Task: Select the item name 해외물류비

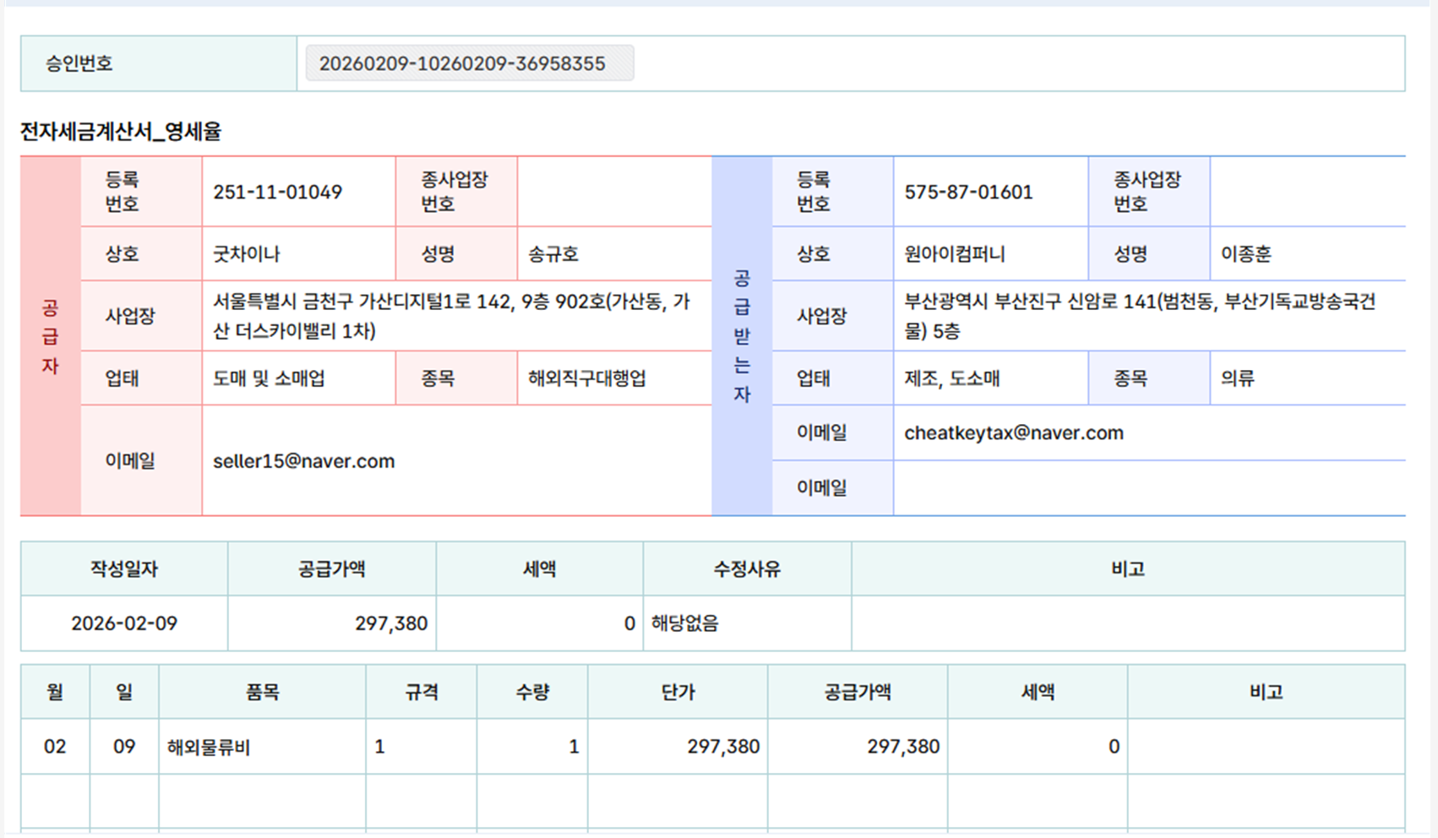Action: tap(209, 747)
